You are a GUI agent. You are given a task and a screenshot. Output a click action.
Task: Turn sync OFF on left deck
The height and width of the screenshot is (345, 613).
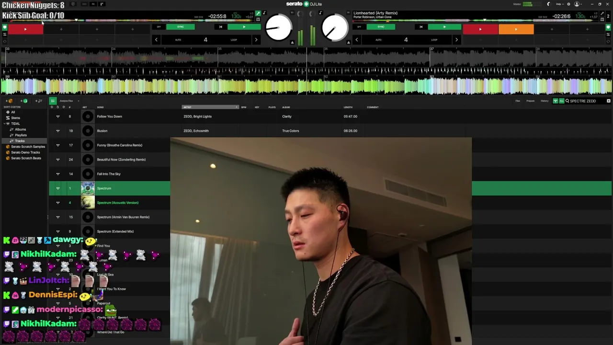(x=159, y=27)
